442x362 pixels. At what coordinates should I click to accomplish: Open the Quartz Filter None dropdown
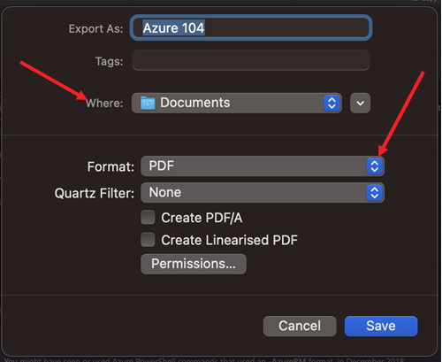(263, 193)
